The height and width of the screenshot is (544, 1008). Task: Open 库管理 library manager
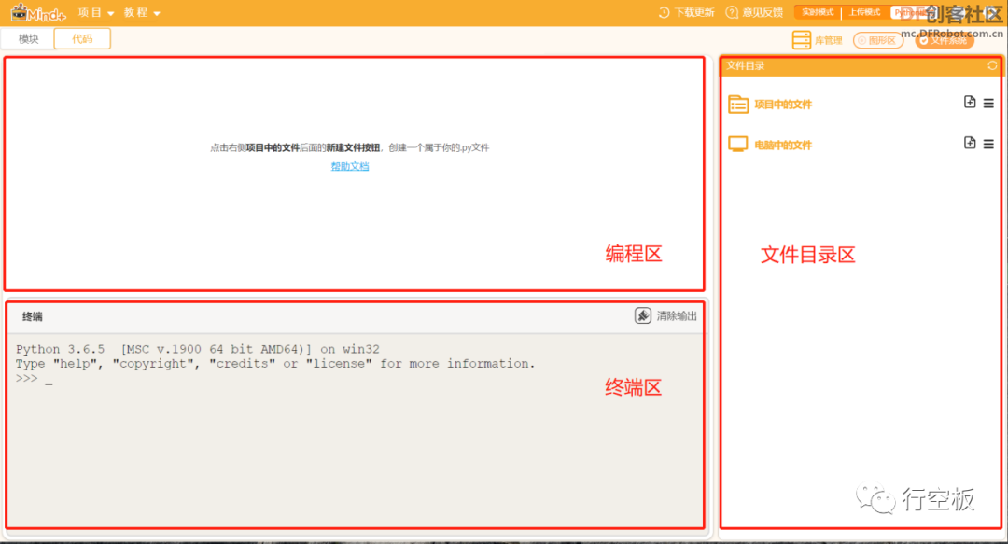[x=817, y=40]
